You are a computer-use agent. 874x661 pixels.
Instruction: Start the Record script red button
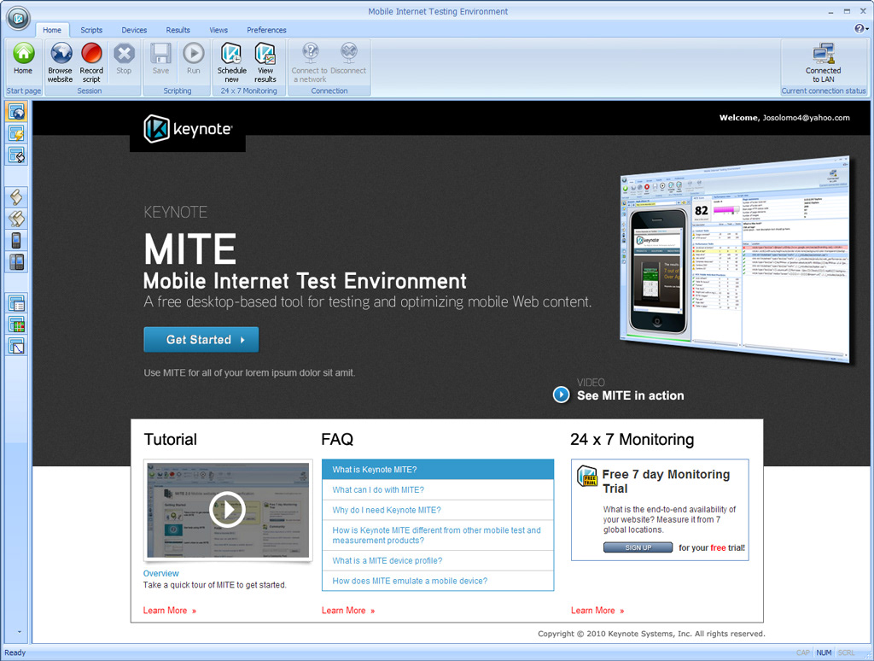91,62
